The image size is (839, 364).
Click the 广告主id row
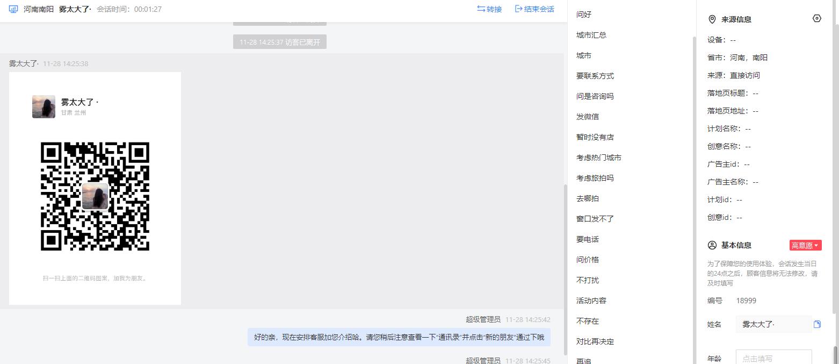pyautogui.click(x=728, y=164)
